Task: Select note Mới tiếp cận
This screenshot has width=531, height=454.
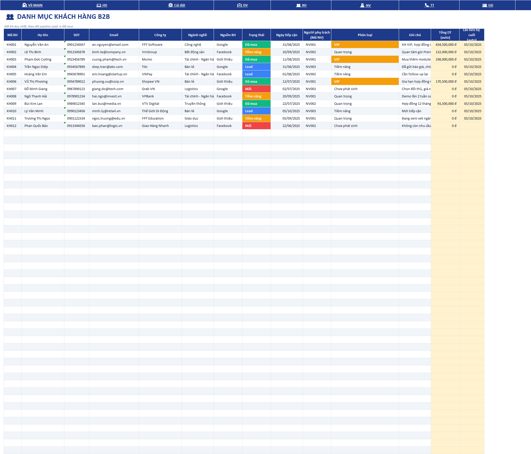Action: (x=415, y=111)
